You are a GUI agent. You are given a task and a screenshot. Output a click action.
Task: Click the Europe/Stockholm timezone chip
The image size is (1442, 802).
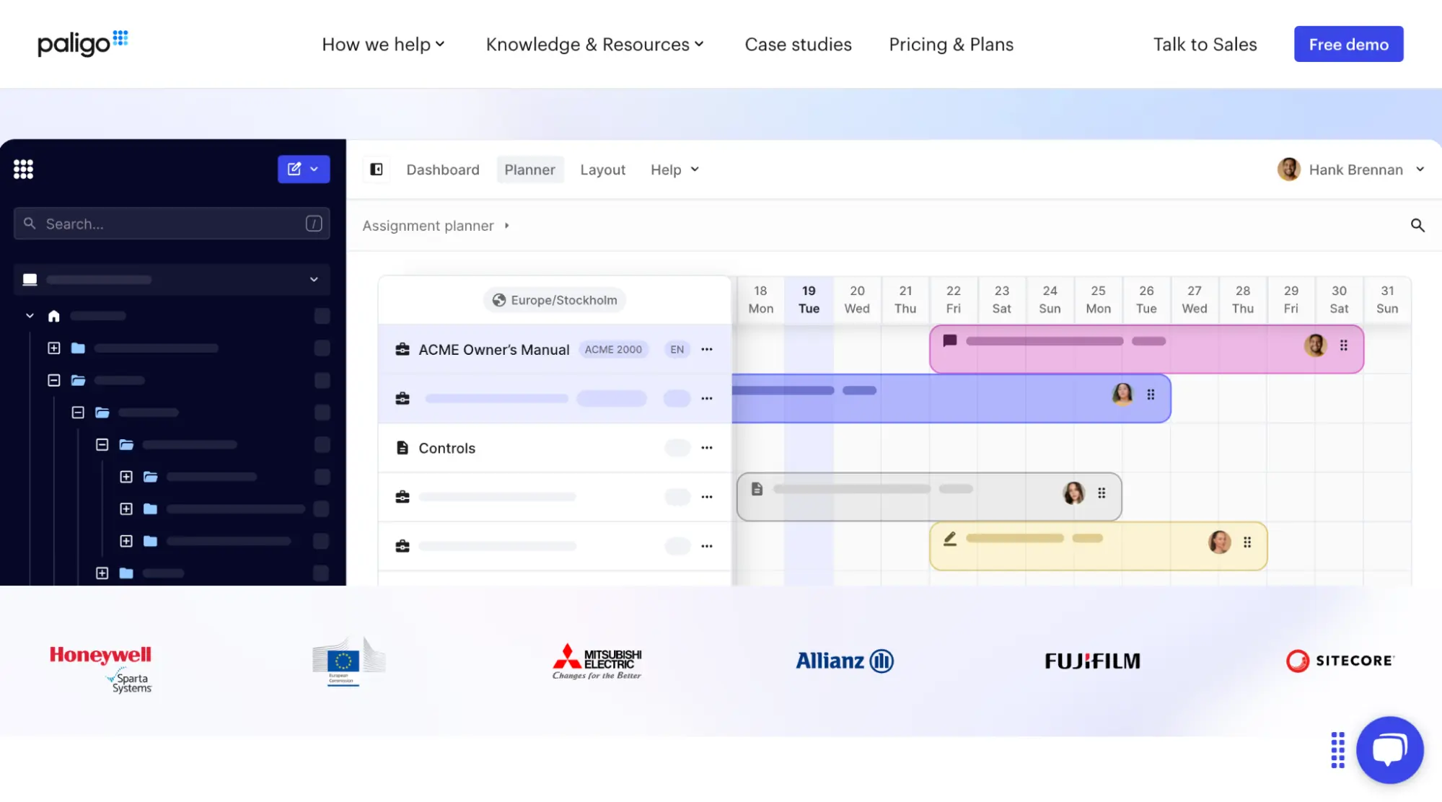tap(555, 300)
